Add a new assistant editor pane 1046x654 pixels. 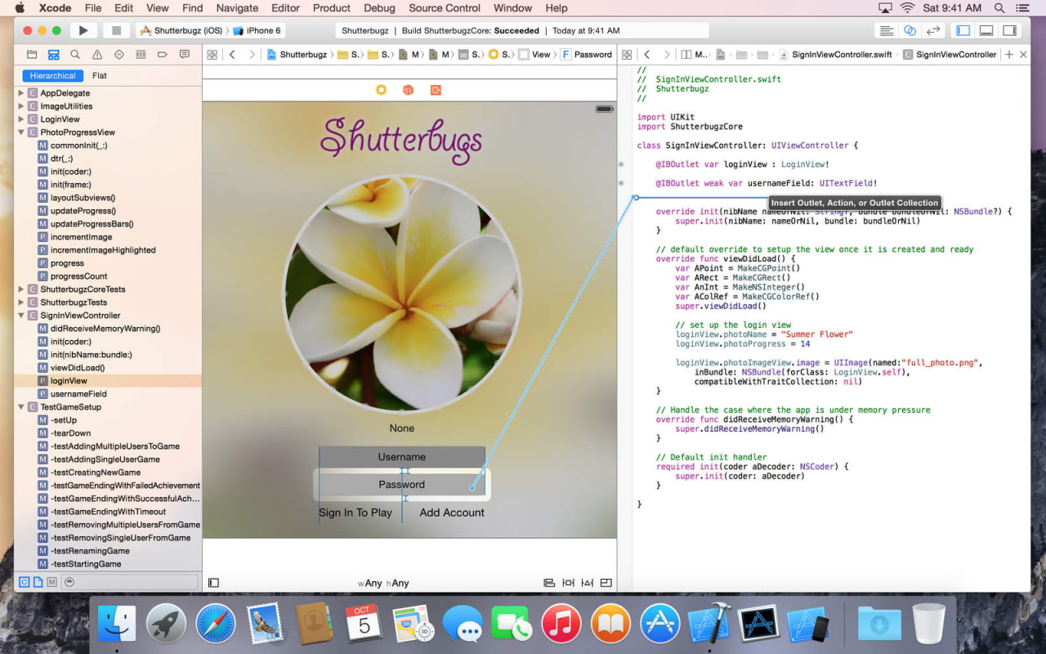click(1009, 55)
